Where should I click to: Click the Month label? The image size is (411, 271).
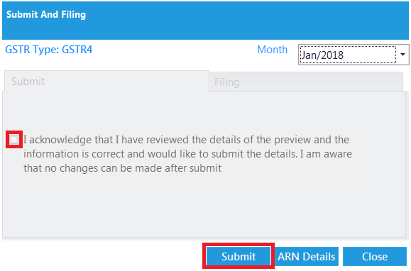272,50
